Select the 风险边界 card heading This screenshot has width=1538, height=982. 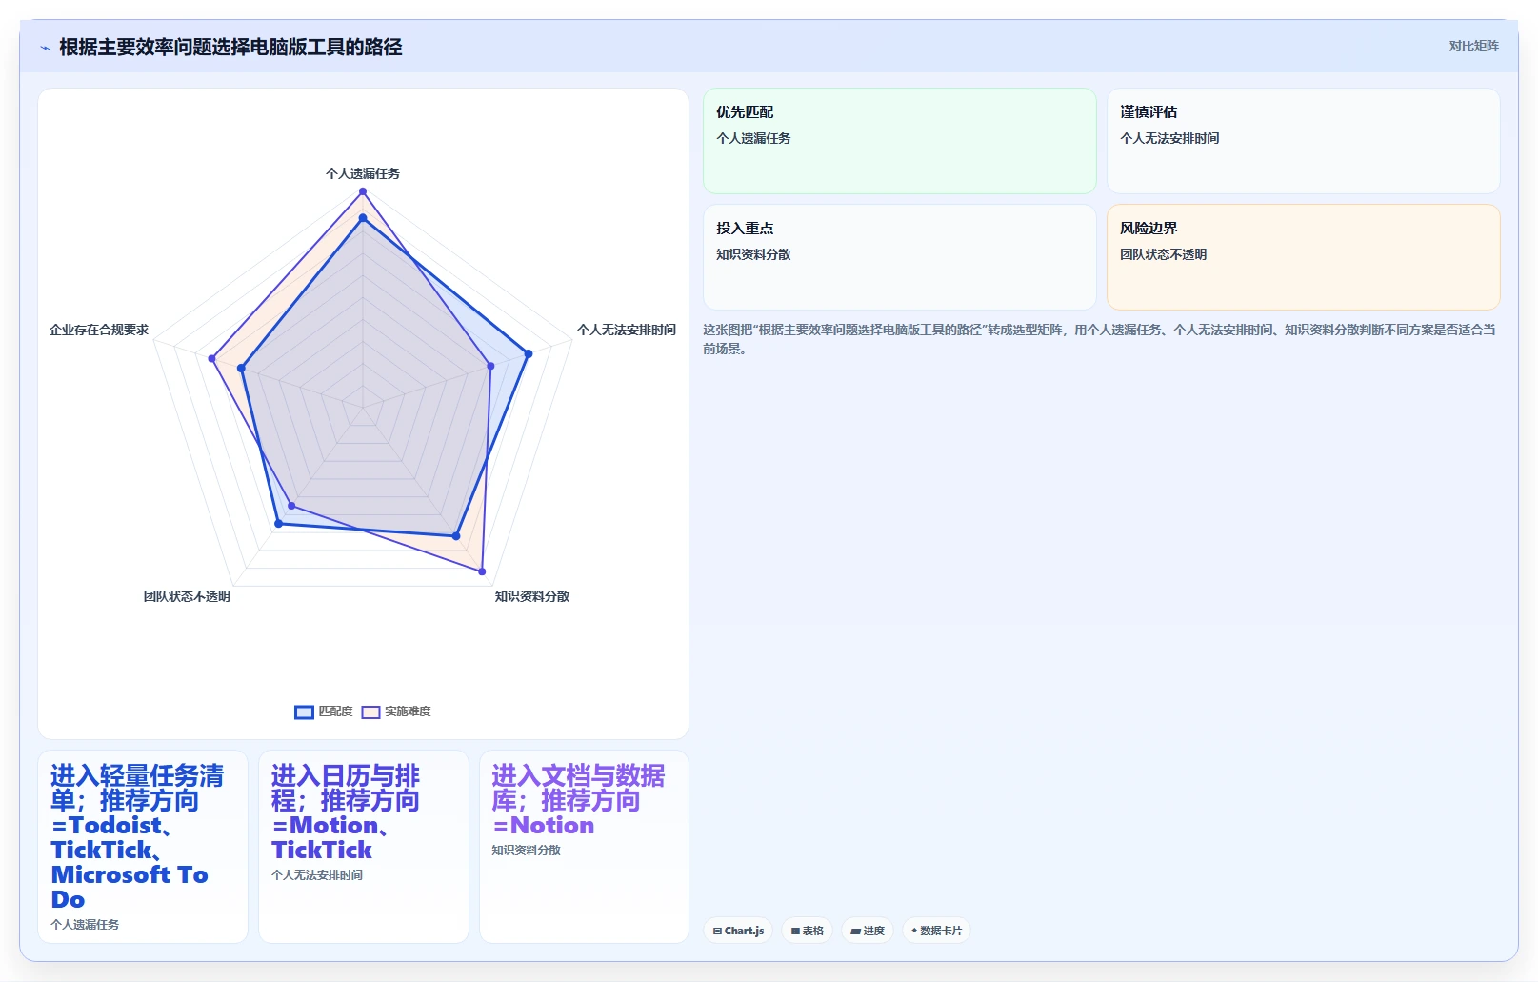(x=1149, y=228)
